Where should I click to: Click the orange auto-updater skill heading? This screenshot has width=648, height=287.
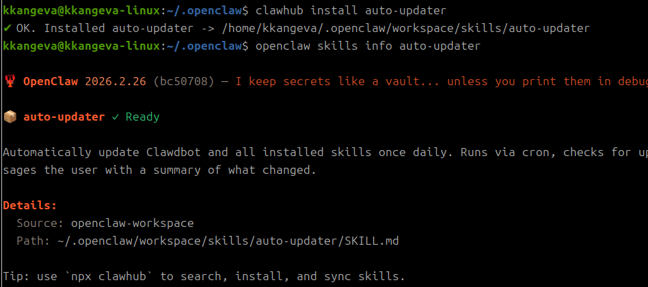(x=64, y=117)
